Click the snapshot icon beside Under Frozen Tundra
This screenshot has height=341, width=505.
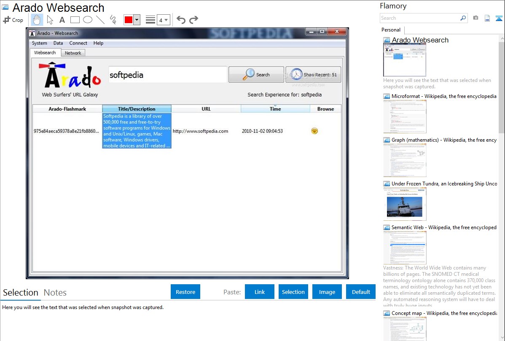[387, 184]
